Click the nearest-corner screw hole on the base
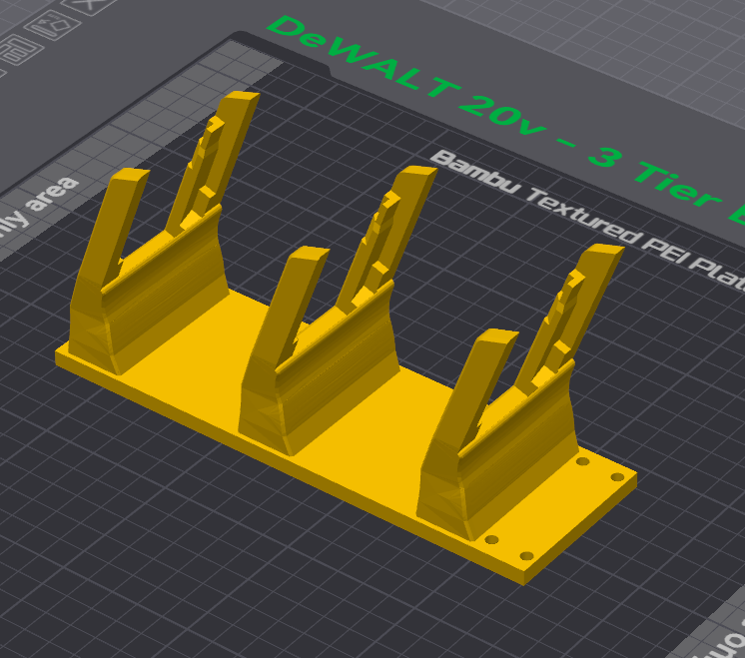The image size is (745, 658). pyautogui.click(x=526, y=555)
